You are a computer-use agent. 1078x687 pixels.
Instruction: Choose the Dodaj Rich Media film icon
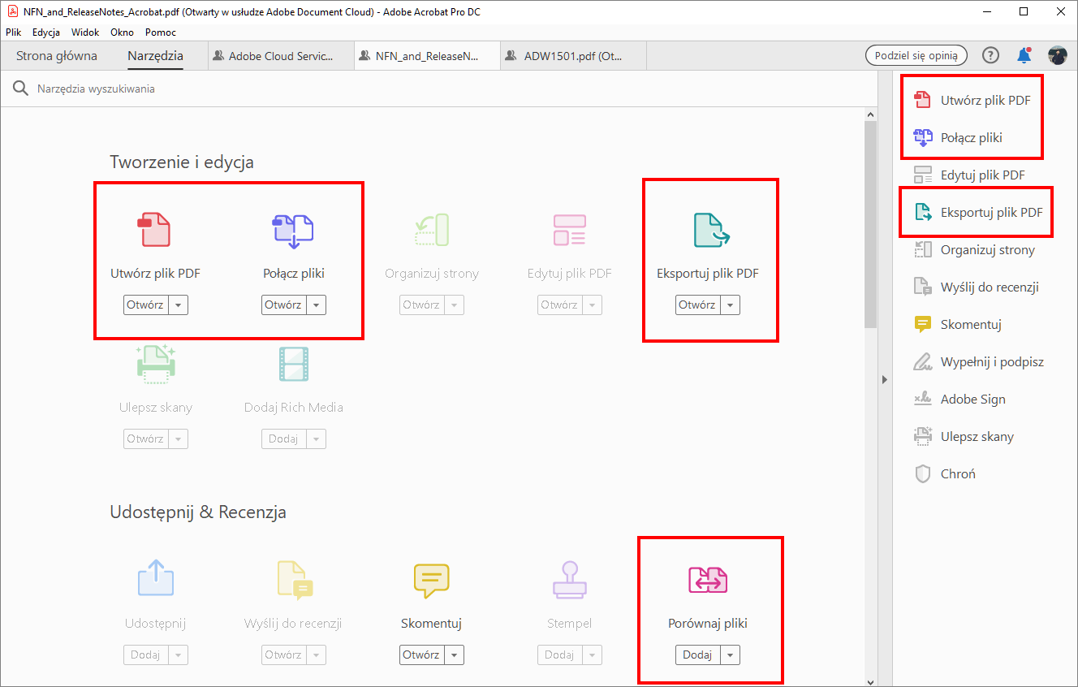point(293,364)
